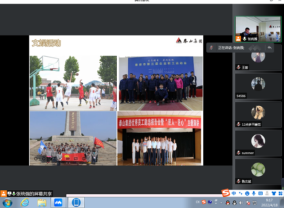Image resolution: width=284 pixels, height=208 pixels.
Task: Open Internet Explorer from the taskbar
Action: 25,202
